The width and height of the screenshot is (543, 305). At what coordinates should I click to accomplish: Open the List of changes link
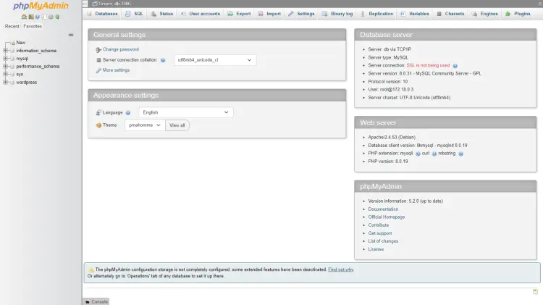pyautogui.click(x=383, y=241)
